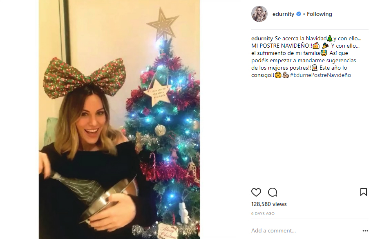Open the #EdurnePostreNavideño hashtag
Viewport: 371px width, 239px height.
[320, 75]
